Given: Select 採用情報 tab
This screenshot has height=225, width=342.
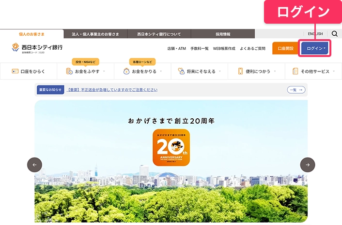Looking at the screenshot, I should tap(223, 34).
